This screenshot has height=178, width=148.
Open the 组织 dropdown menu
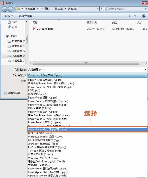pyautogui.click(x=9, y=16)
